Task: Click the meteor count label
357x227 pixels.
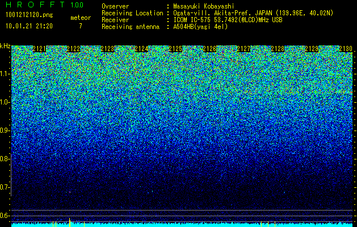Action: [x=81, y=18]
